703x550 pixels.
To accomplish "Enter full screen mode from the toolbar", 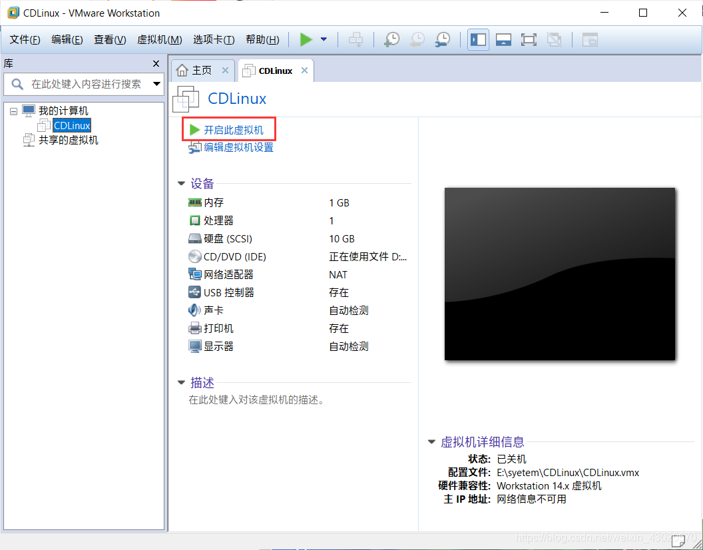I will point(529,39).
